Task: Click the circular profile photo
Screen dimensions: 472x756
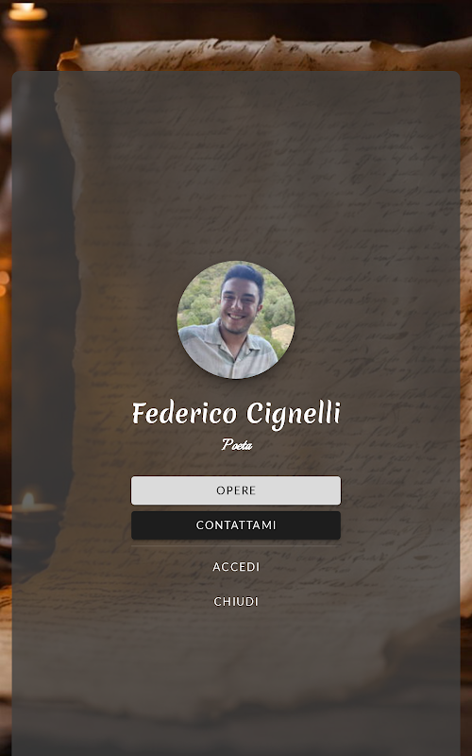Action: coord(235,319)
